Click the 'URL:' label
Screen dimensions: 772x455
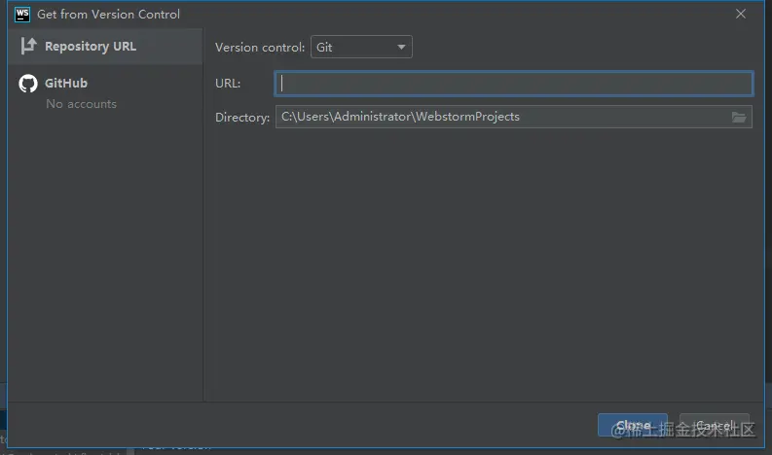pyautogui.click(x=228, y=83)
